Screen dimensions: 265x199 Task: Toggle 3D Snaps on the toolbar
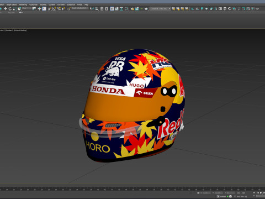49,9
